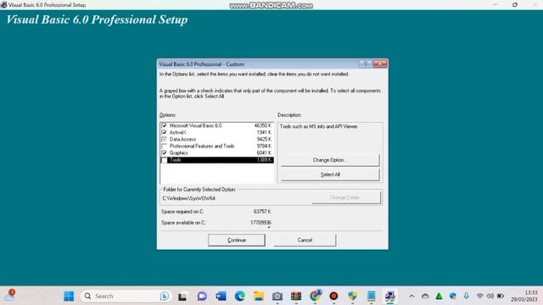Image resolution: width=543 pixels, height=305 pixels.
Task: Uncheck the Graphics option checkbox
Action: click(x=164, y=152)
